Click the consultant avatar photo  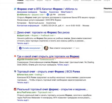(x=46, y=48)
